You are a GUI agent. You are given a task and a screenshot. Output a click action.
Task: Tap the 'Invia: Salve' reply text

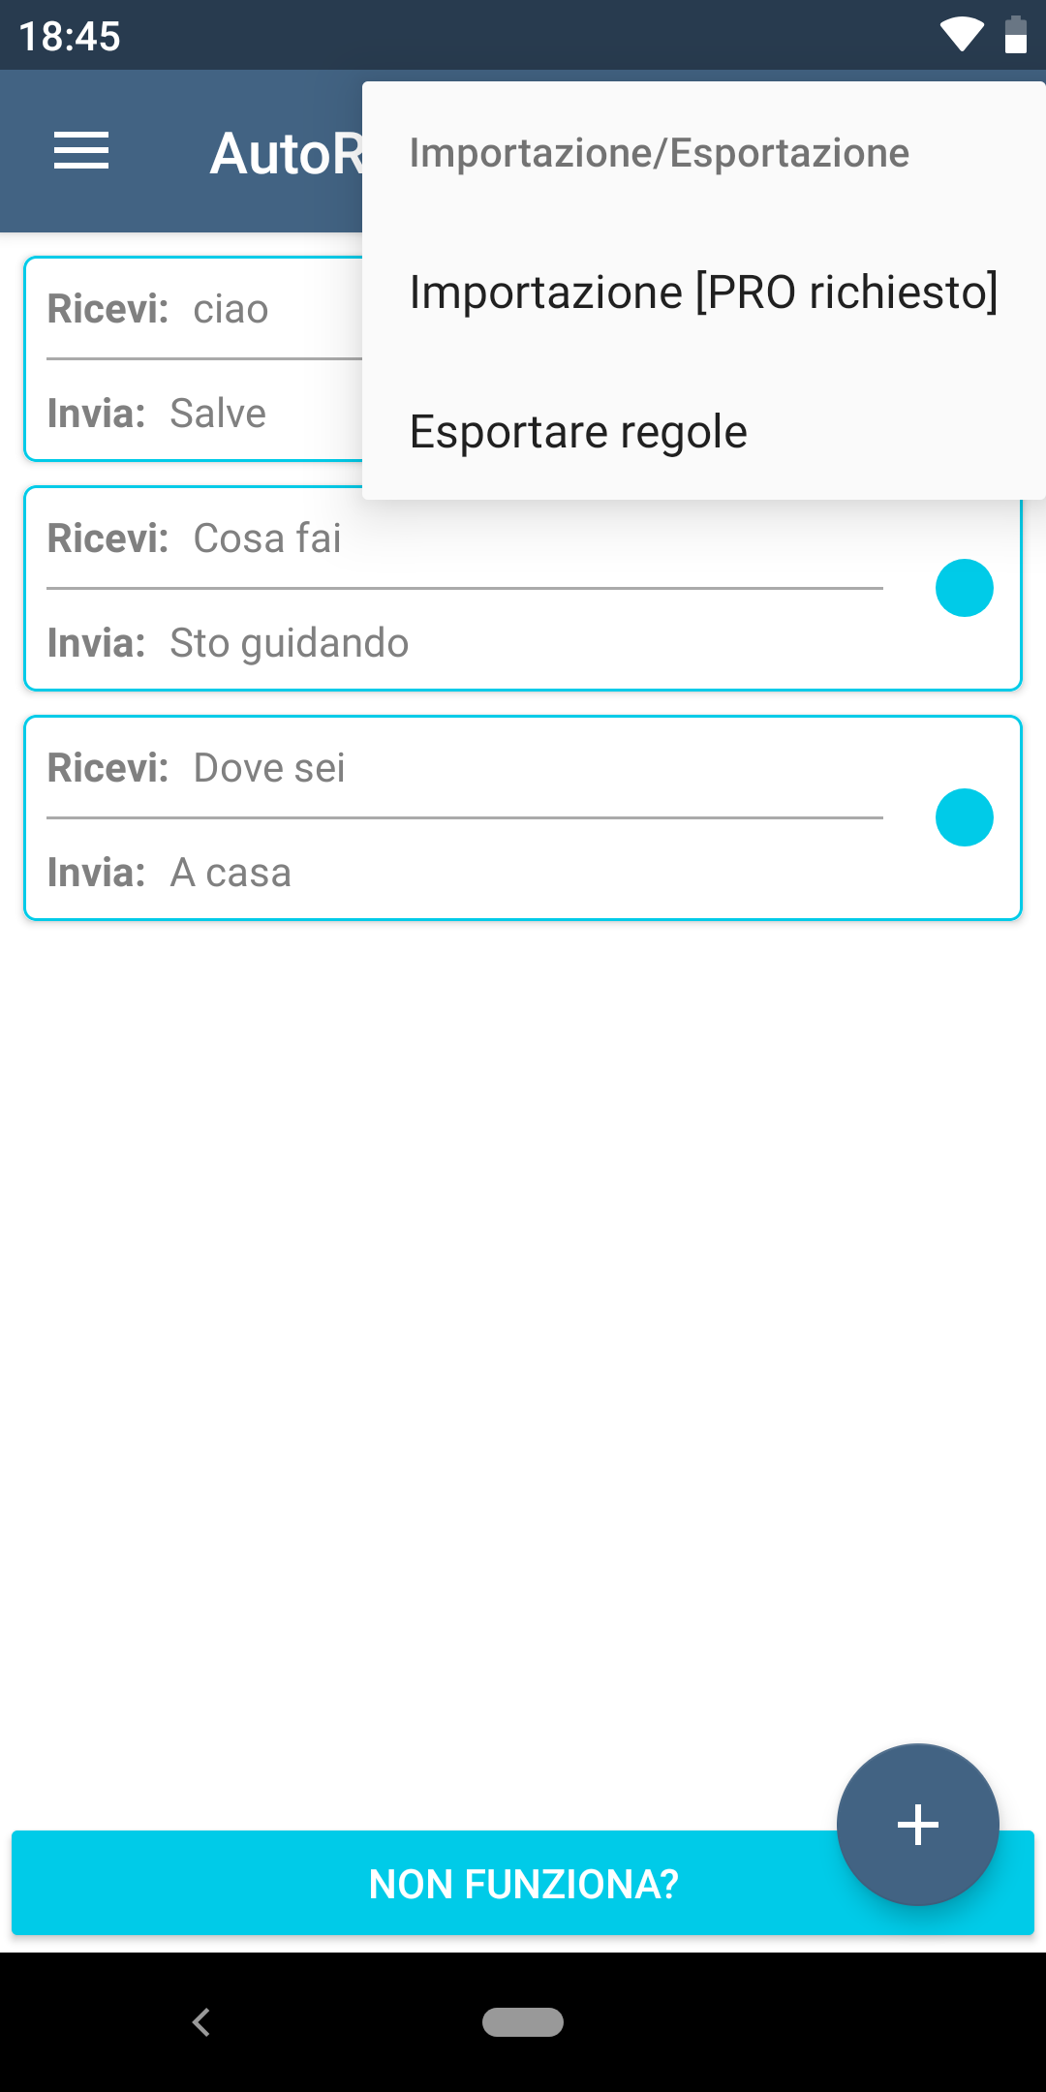[x=217, y=414]
